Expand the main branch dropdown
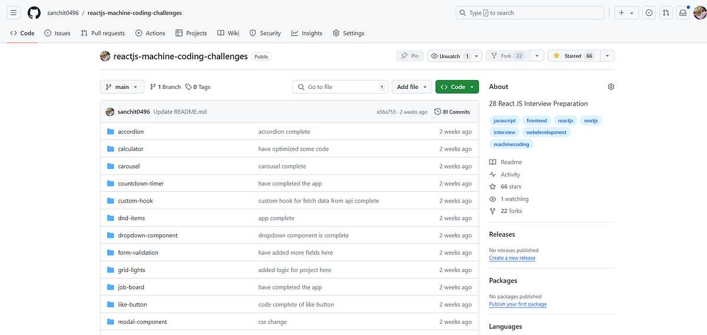The height and width of the screenshot is (335, 707). [x=122, y=87]
